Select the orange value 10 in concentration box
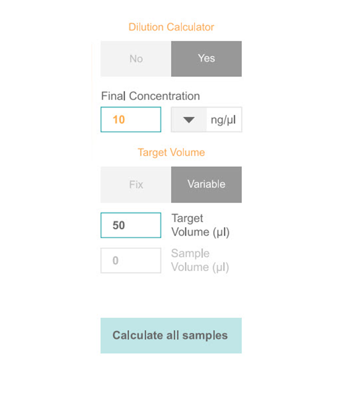This screenshot has width=341, height=393. click(x=119, y=119)
